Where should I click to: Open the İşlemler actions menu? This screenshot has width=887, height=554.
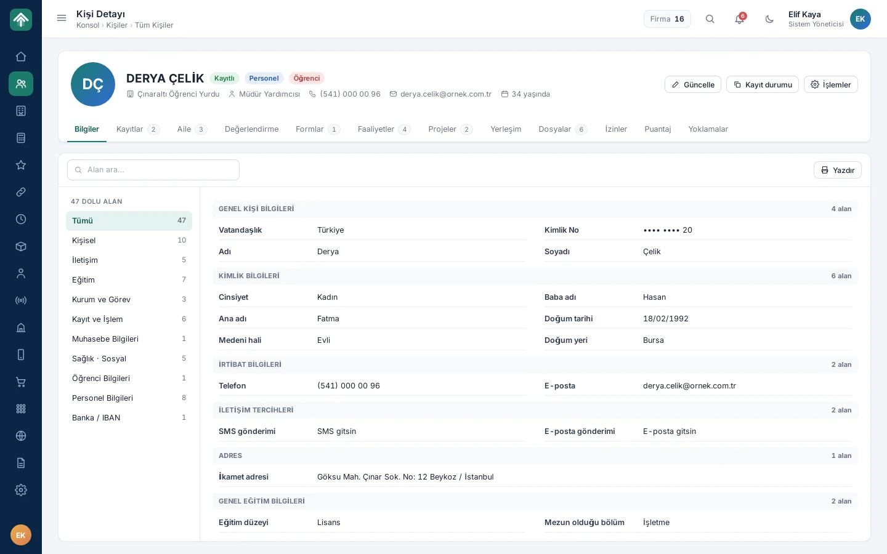[831, 84]
